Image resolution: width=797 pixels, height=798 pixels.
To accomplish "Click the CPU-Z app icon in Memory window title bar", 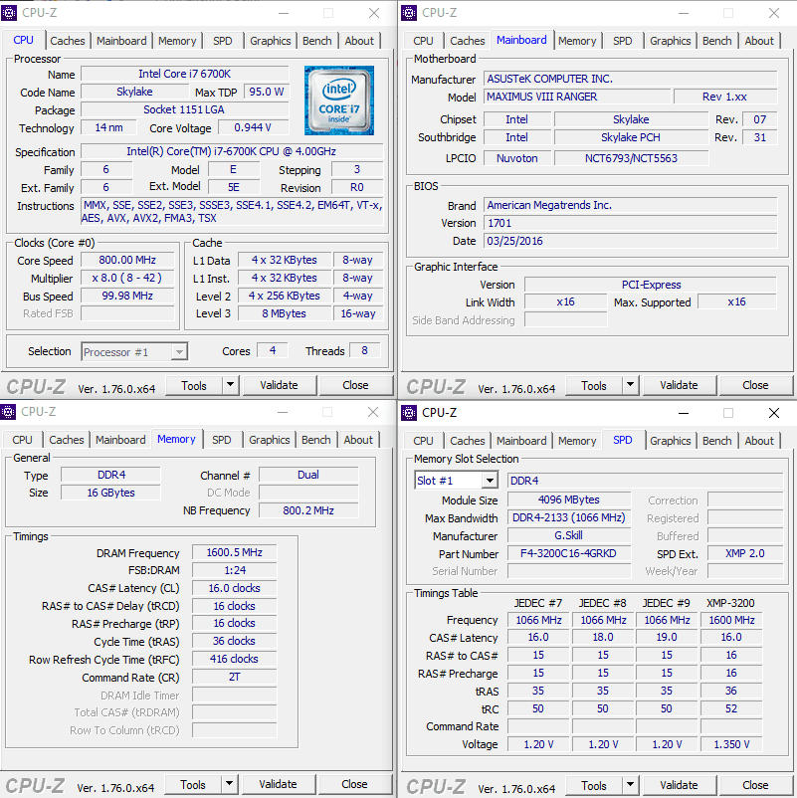I will (8, 412).
